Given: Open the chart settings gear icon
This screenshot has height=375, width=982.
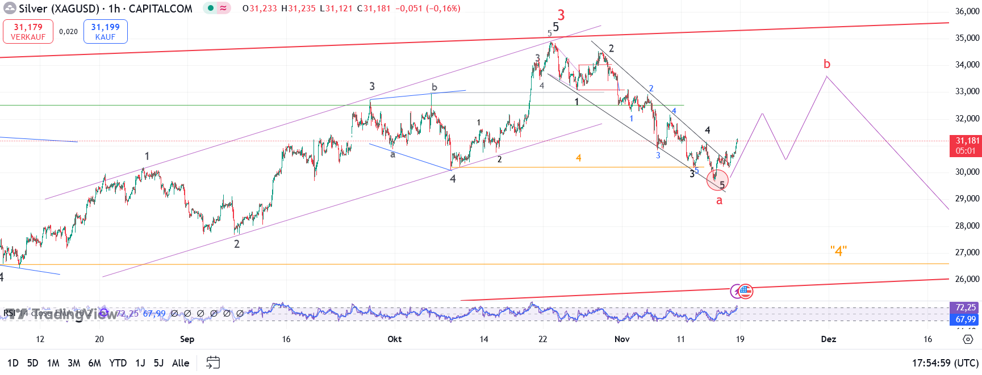Looking at the screenshot, I should 968,339.
